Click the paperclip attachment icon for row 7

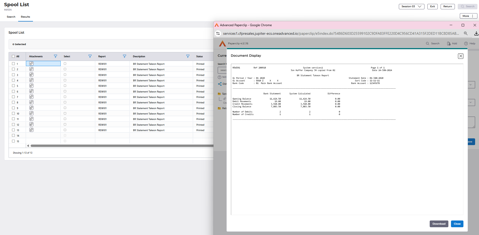tap(31, 97)
